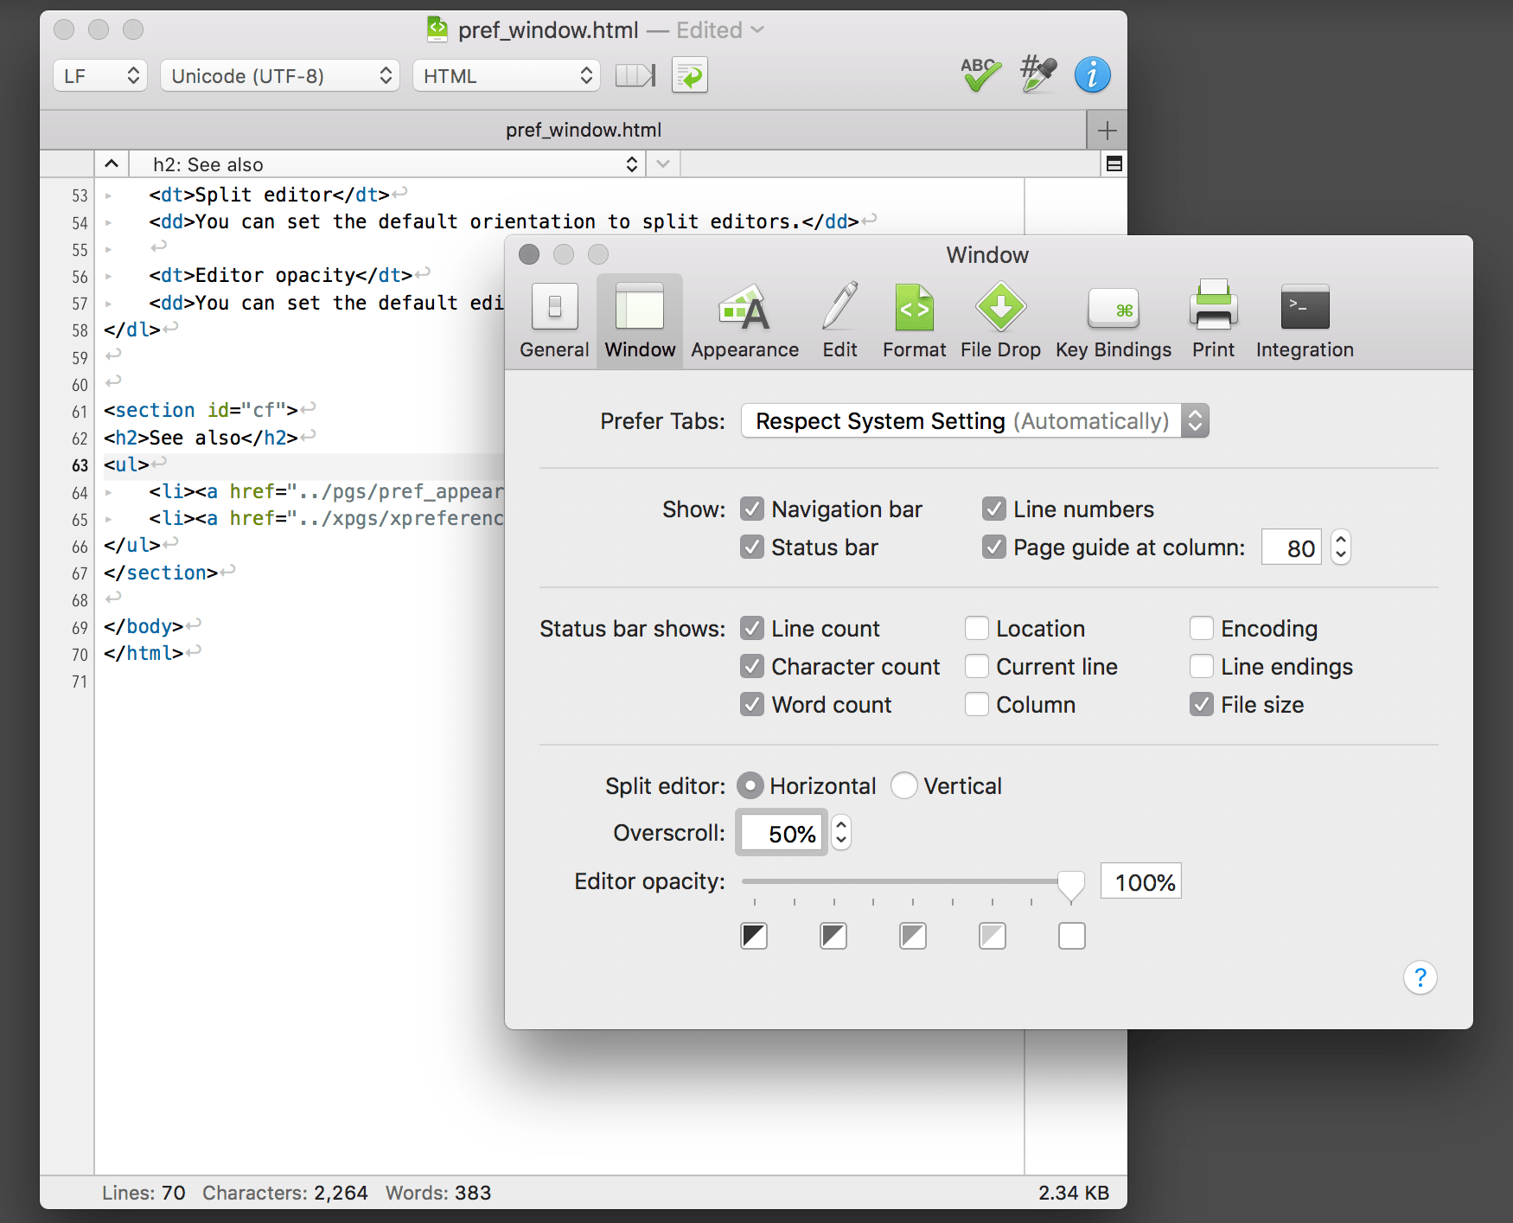1513x1223 pixels.
Task: Switch to the General preferences pane
Action: point(553,320)
